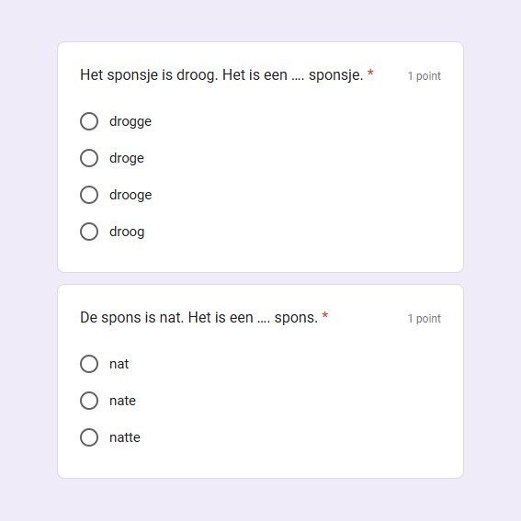Click required asterisk after 'spons.'
Image resolution: width=521 pixels, height=521 pixels.
coord(325,315)
